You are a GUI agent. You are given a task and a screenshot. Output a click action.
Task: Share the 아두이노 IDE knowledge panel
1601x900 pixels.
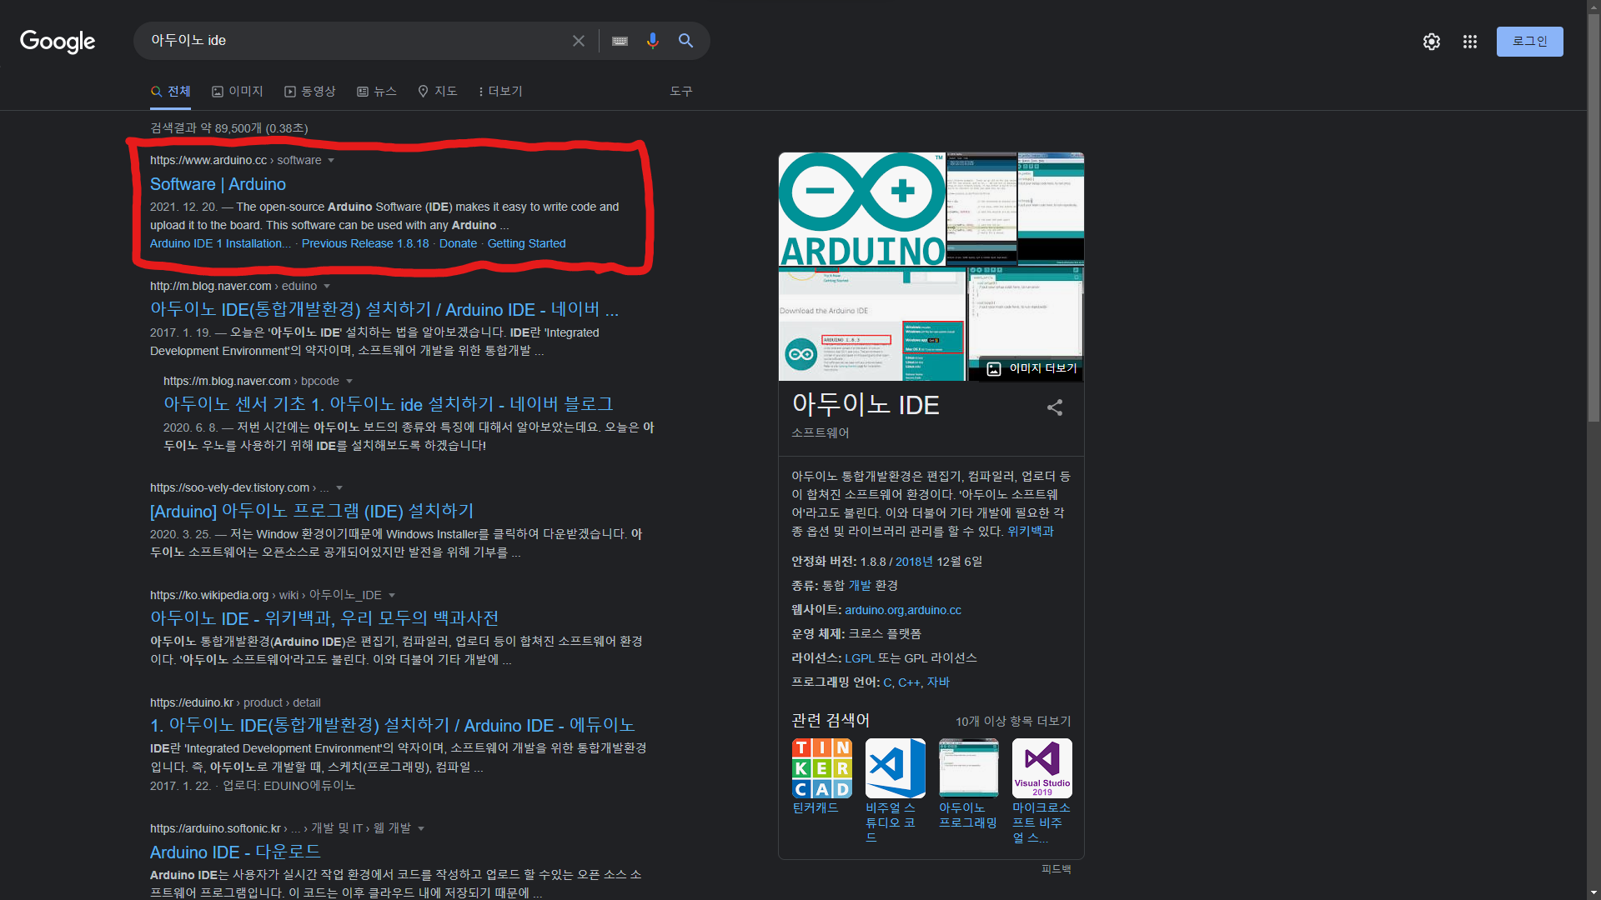pyautogui.click(x=1054, y=407)
